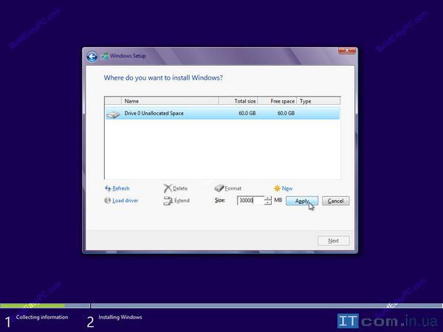Image resolution: width=443 pixels, height=332 pixels.
Task: Click the Refresh icon link
Action: [108, 189]
